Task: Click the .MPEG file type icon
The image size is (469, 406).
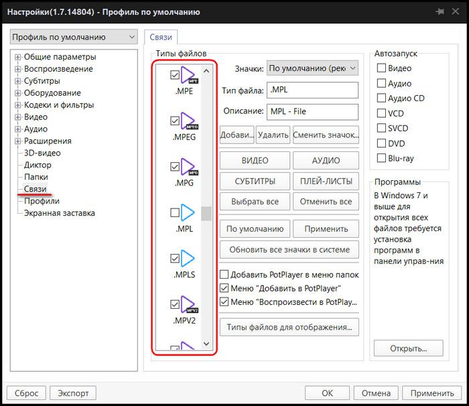Action: [188, 121]
